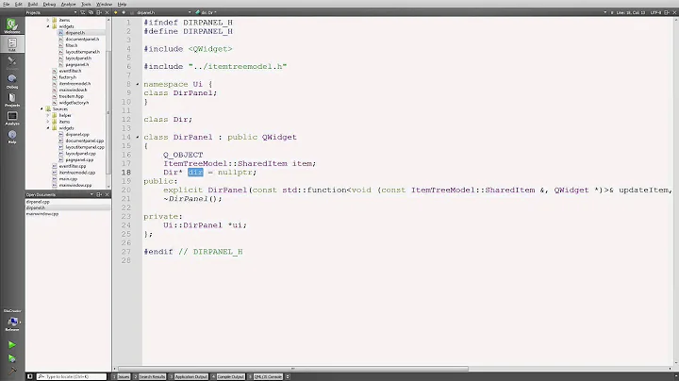The width and height of the screenshot is (679, 381).
Task: Show the QML/JS Console pane
Action: tap(265, 376)
